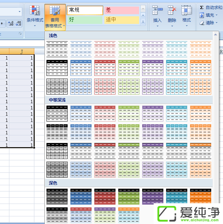This screenshot has width=223, height=224.
Task: Choose the purple plain light table style in 浅色 first row
Action: pyautogui.click(x=153, y=49)
